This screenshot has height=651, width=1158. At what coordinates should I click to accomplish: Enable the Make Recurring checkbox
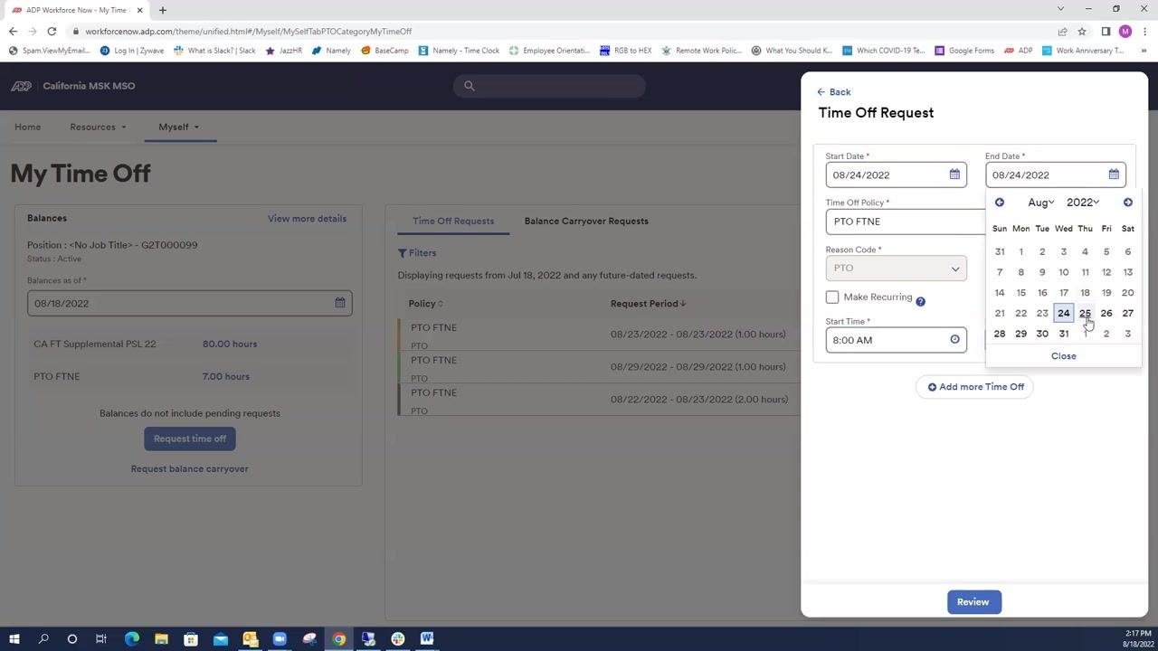pos(832,297)
